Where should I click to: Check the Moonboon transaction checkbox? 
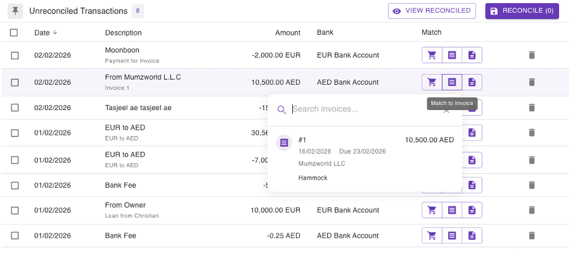click(x=15, y=56)
